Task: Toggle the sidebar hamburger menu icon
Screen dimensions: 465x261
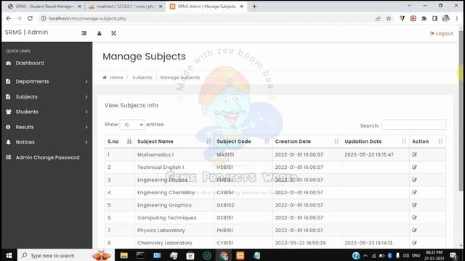Action: pyautogui.click(x=84, y=33)
